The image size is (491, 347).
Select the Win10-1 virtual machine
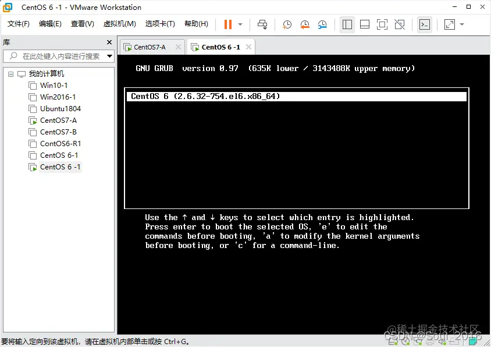pos(54,85)
